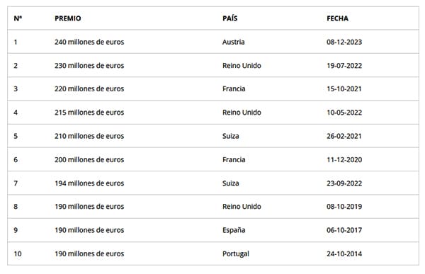Click the date 08-10-2019

coord(344,207)
